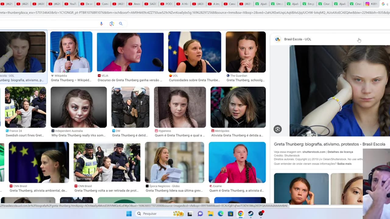
Task: Switch to the Instagram '#201' tab
Action: [x=371, y=4]
